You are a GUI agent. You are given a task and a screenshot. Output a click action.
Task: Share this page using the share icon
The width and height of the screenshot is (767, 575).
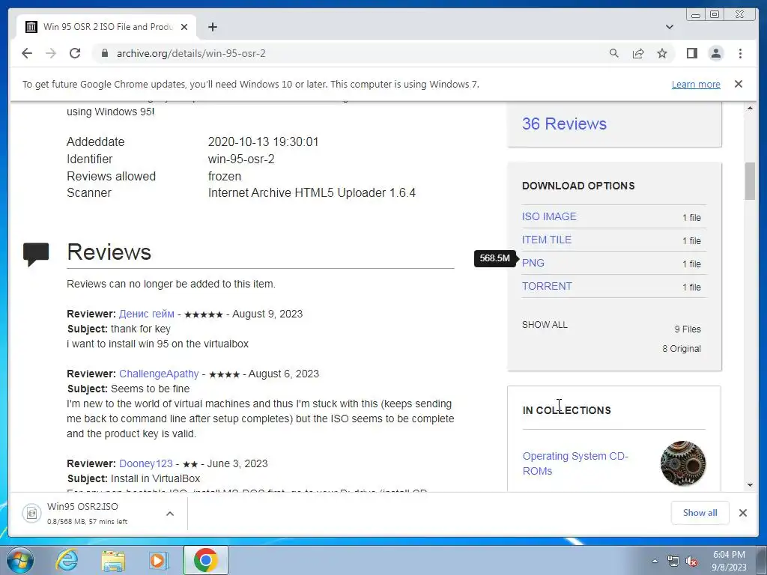638,53
